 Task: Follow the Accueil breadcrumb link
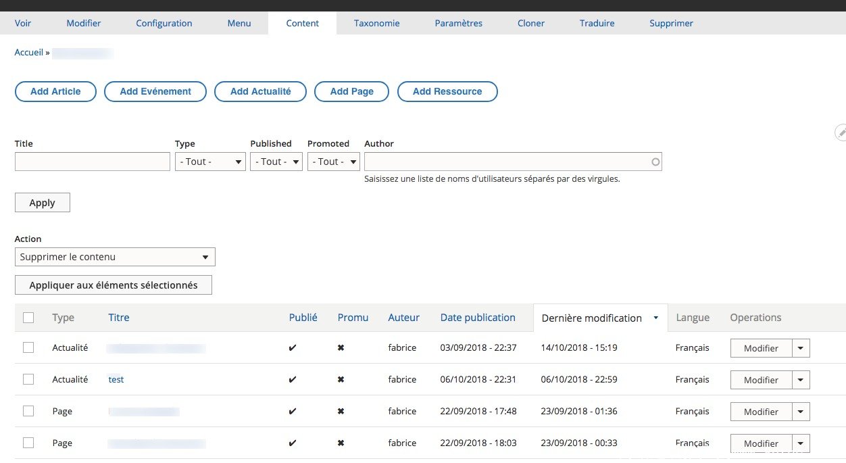[29, 52]
